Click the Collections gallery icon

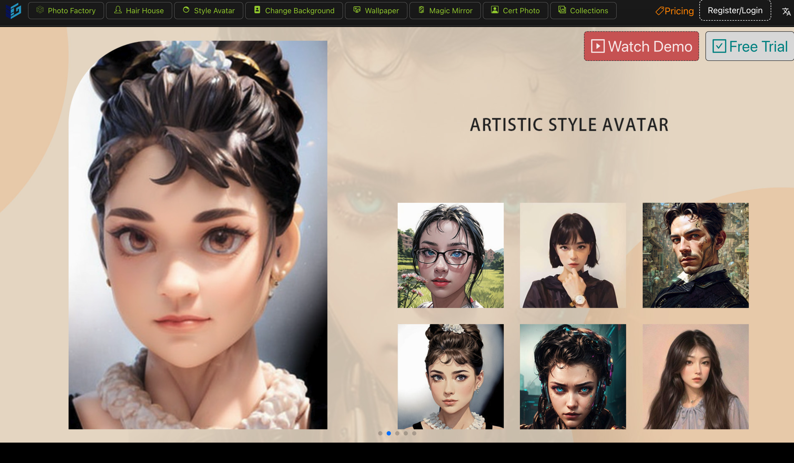point(562,10)
